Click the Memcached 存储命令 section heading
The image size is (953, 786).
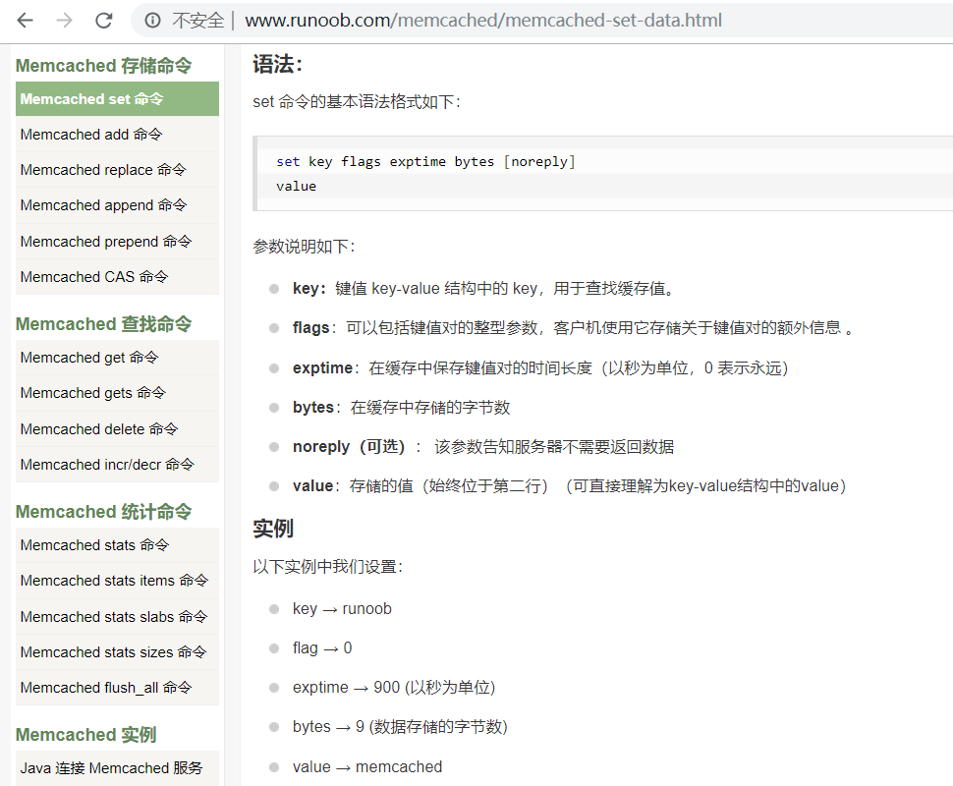point(103,66)
